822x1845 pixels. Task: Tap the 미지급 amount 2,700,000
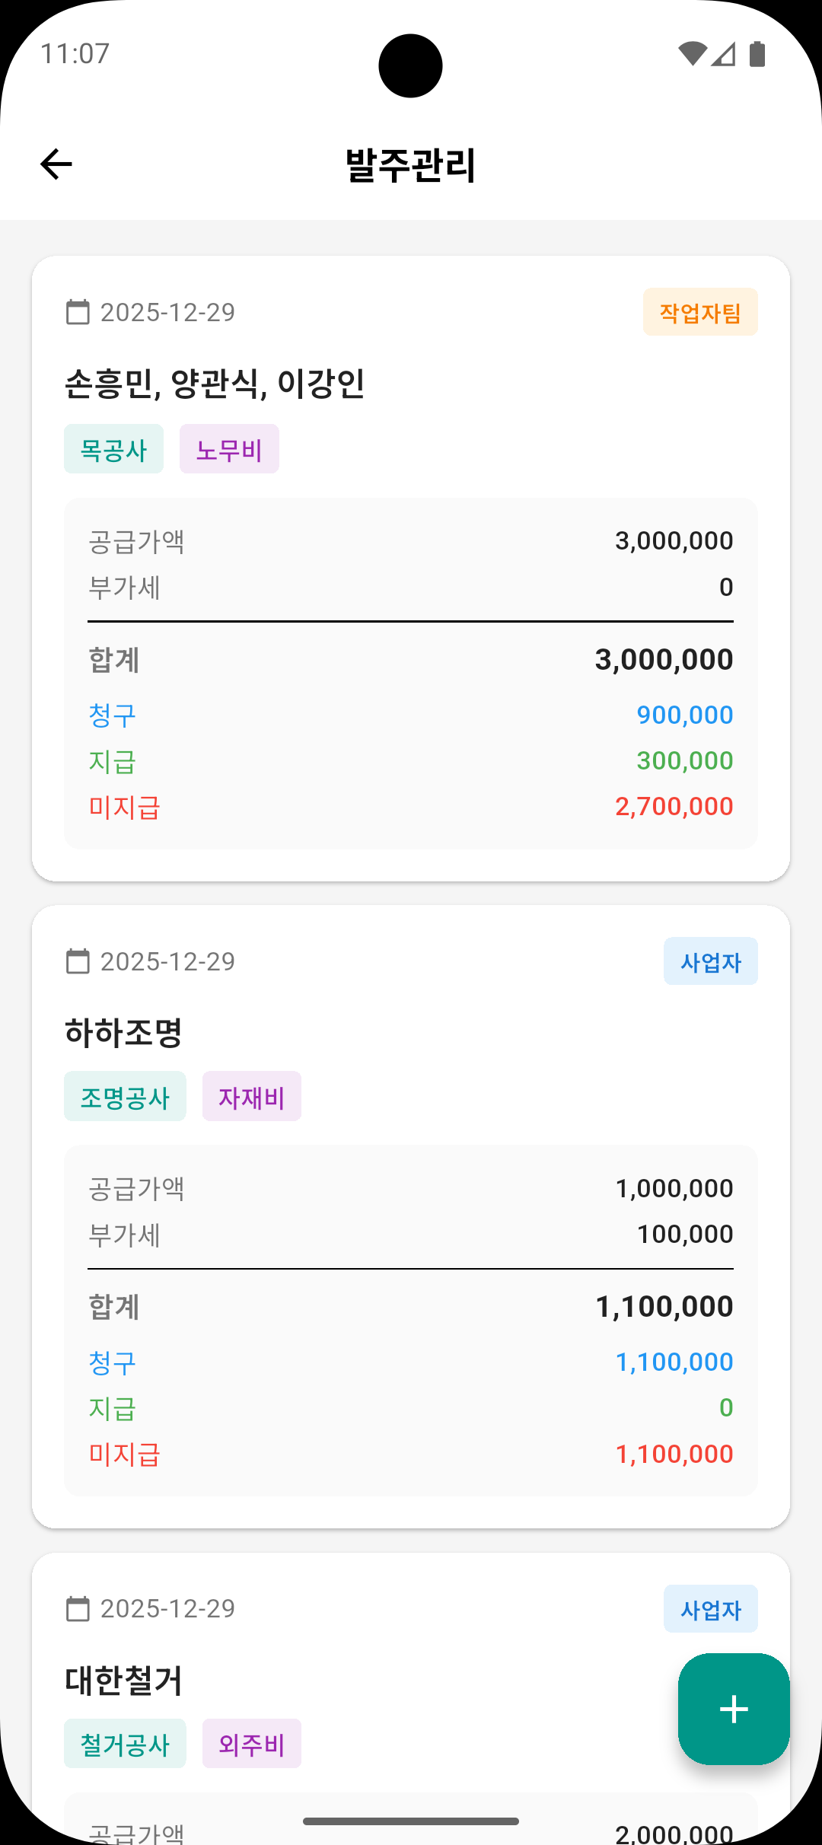[674, 807]
